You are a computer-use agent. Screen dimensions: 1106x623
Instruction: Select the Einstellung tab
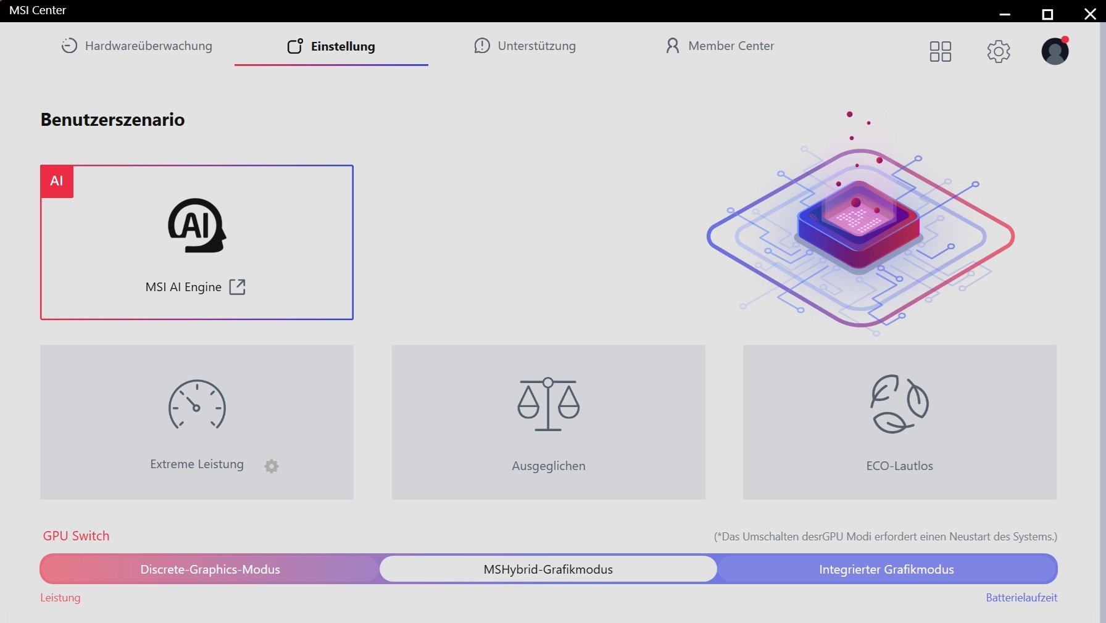tap(331, 46)
